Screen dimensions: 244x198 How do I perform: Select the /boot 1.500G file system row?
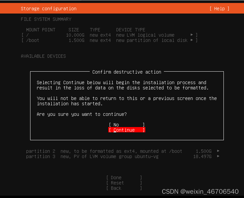pos(110,40)
